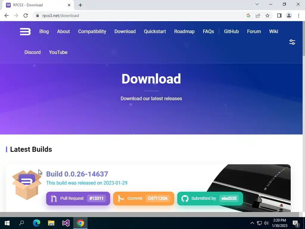Open the Forum link
The height and width of the screenshot is (229, 305).
pos(254,32)
